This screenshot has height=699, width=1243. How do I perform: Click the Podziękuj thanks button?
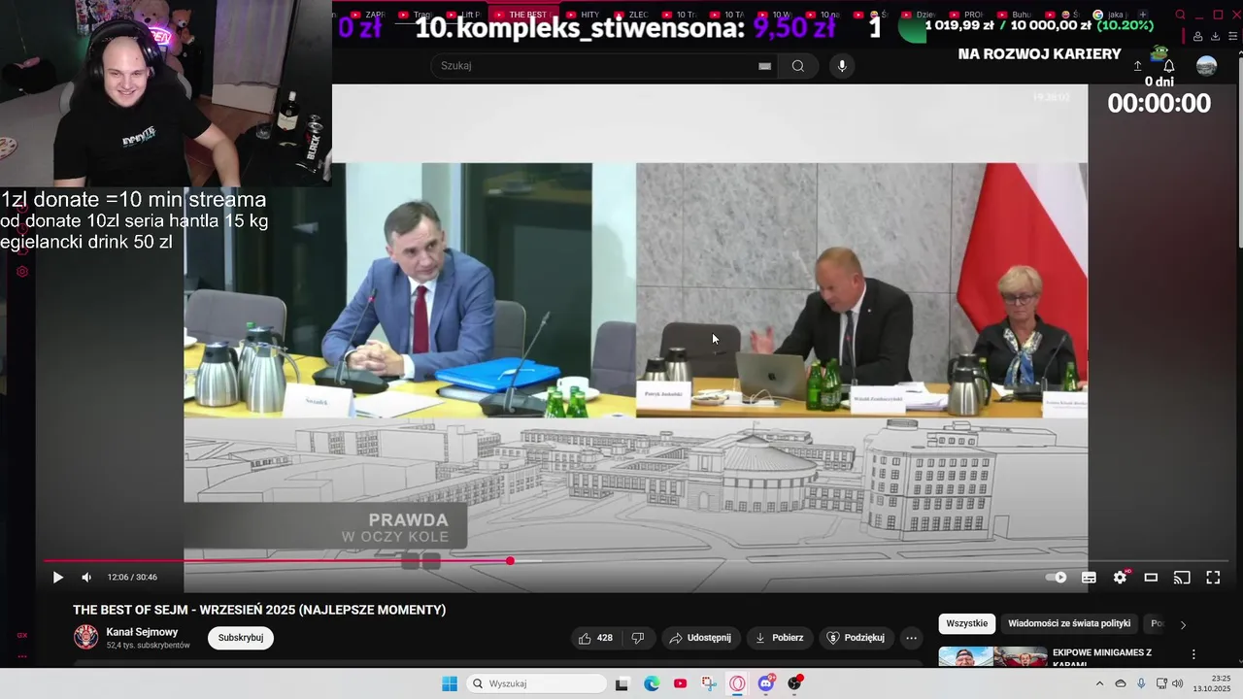coord(856,638)
